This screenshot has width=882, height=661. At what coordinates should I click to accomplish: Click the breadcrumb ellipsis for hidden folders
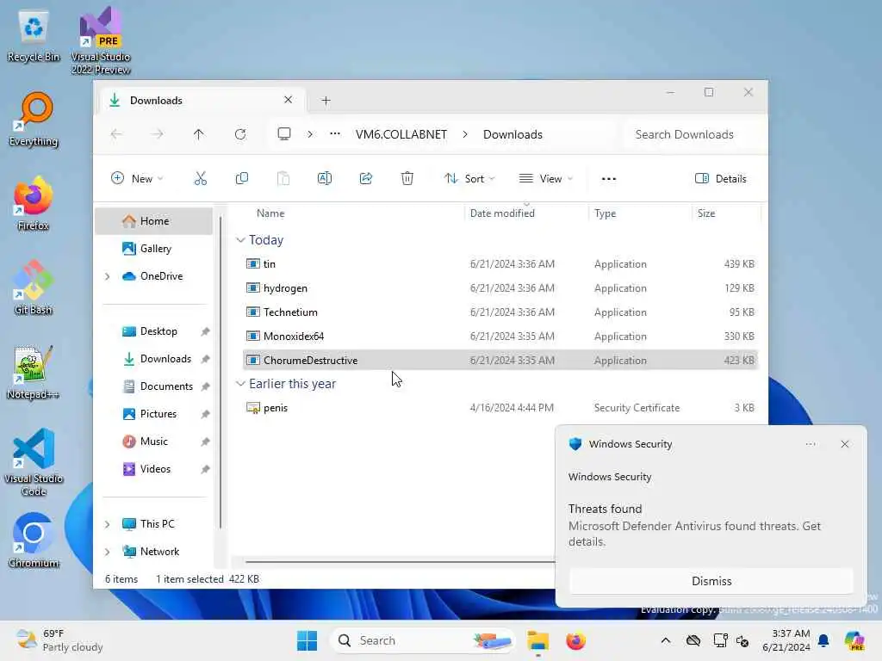pyautogui.click(x=335, y=134)
